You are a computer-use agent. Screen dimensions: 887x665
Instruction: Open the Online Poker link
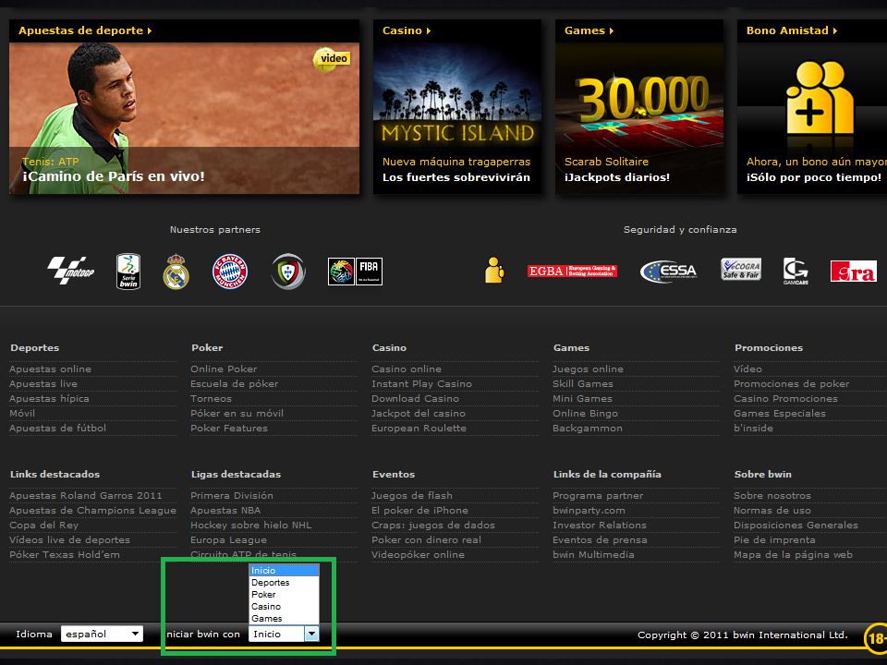pos(224,369)
